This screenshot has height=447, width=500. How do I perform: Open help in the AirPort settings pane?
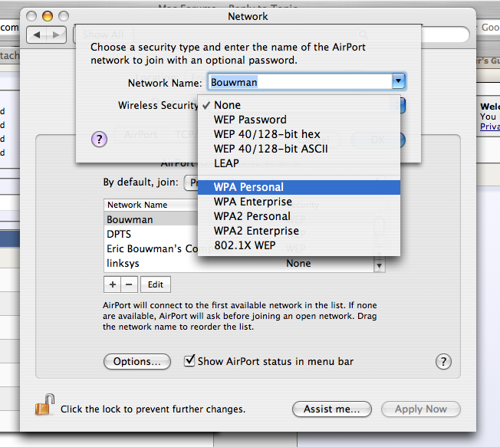click(x=443, y=362)
